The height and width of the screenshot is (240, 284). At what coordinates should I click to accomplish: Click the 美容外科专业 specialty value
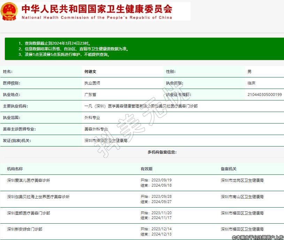pyautogui.click(x=96, y=129)
